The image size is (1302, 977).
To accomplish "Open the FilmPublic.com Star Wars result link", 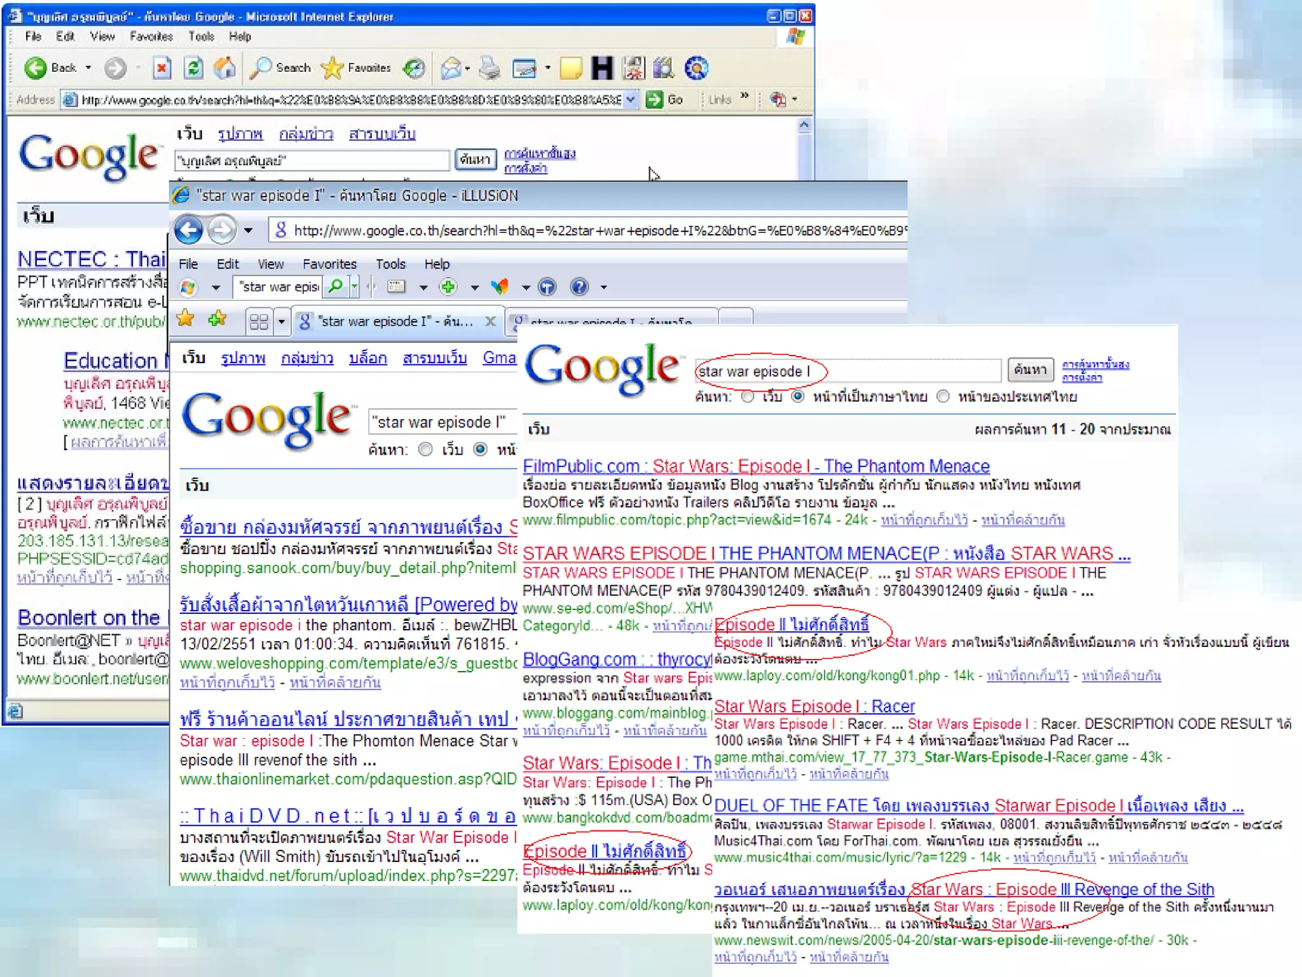I will click(x=755, y=466).
